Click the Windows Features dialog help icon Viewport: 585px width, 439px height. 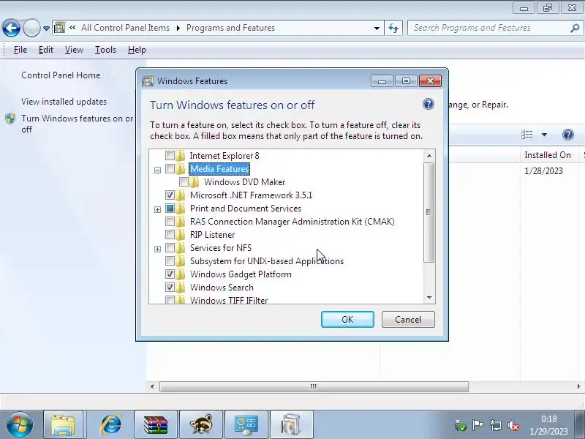pos(429,104)
